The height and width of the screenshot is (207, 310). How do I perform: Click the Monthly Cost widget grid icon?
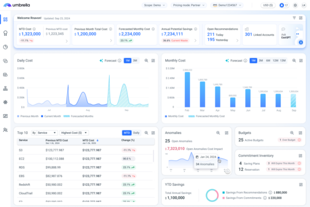point(301,60)
